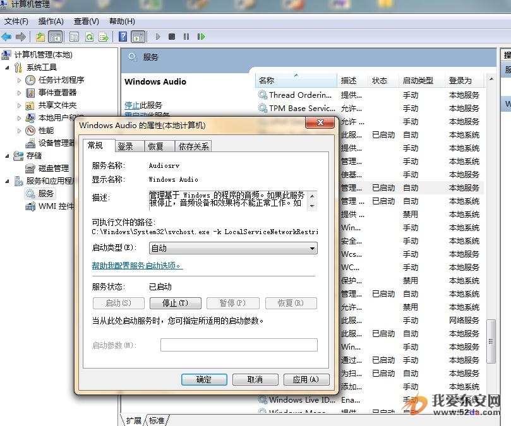511x426 pixels.
Task: Toggle the Show/Hide action pane icon
Action: (x=138, y=37)
